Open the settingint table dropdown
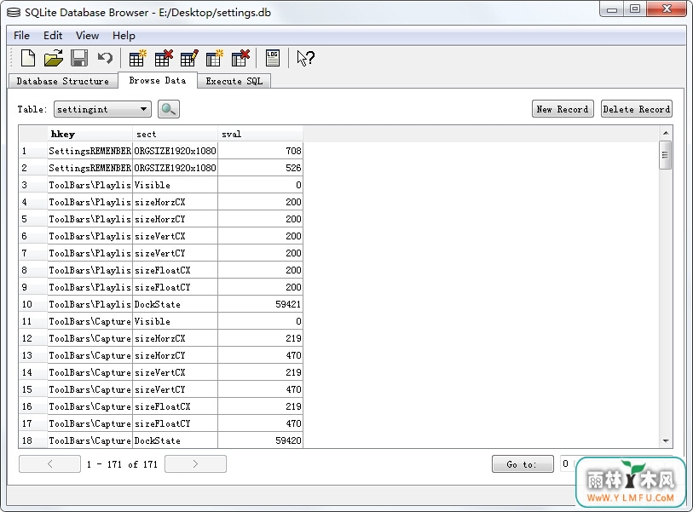The height and width of the screenshot is (512, 693). [102, 109]
